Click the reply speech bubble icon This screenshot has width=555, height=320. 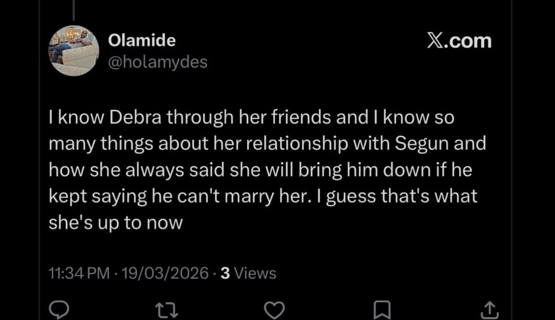click(59, 310)
